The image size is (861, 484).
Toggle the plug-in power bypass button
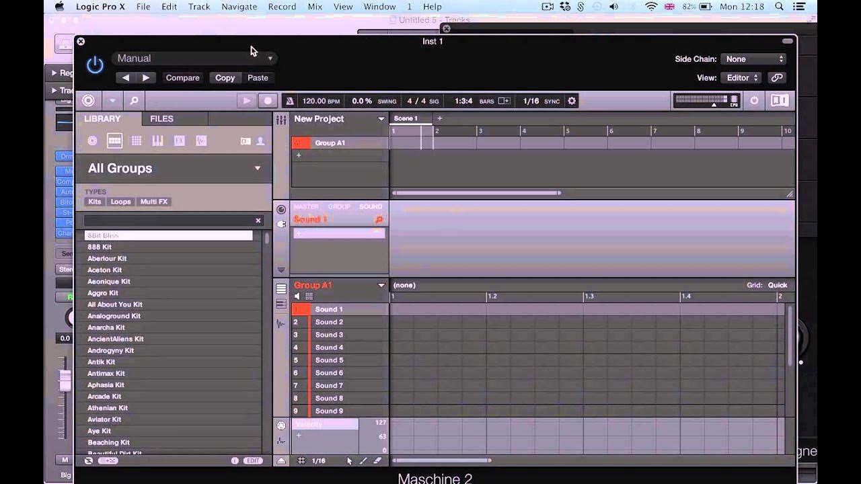click(95, 65)
